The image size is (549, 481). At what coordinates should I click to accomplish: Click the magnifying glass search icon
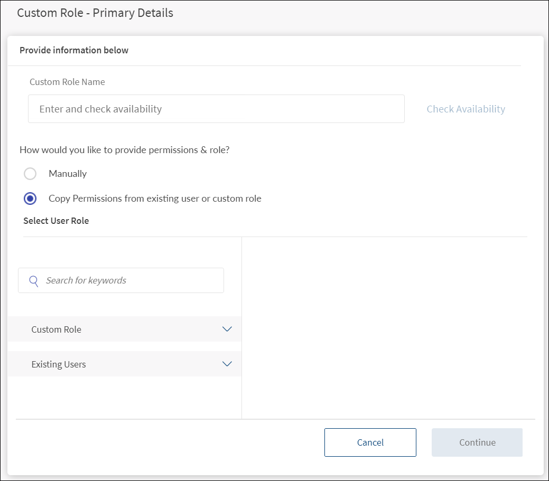(34, 280)
